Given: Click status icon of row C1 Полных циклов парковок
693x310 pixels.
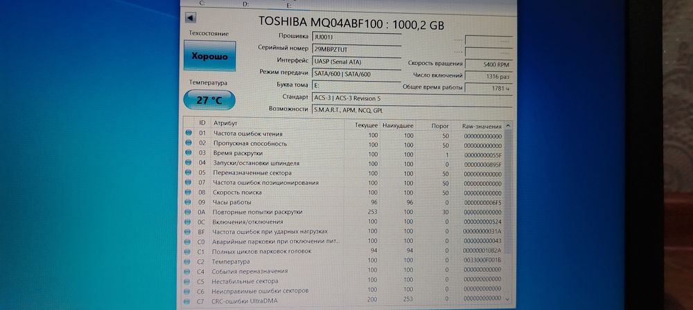Looking at the screenshot, I should [x=188, y=250].
